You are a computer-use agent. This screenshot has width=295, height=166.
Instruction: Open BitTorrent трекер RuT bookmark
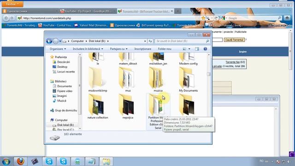click(153, 25)
